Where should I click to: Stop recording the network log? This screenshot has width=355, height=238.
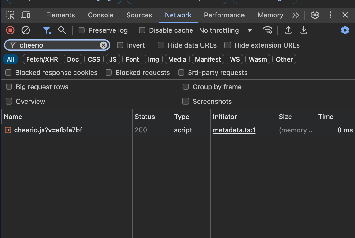point(9,30)
